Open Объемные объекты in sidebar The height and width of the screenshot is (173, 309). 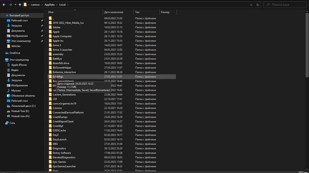23,96
